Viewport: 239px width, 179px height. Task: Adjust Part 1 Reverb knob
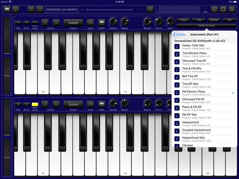click(147, 21)
